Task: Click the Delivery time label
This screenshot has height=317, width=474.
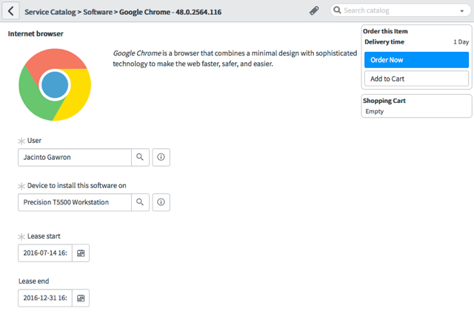Action: click(384, 41)
